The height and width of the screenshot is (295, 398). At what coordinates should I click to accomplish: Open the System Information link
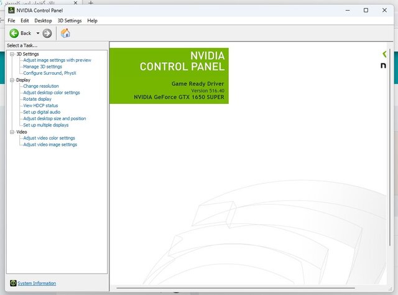[x=37, y=283]
